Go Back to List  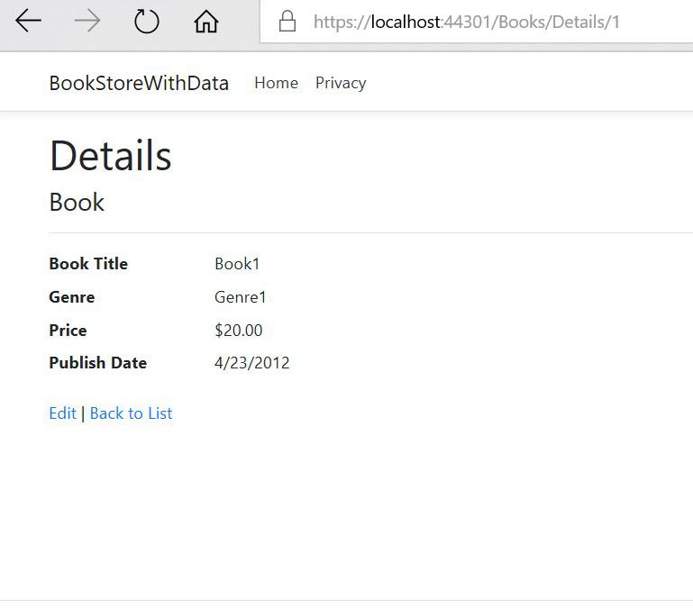click(x=131, y=413)
